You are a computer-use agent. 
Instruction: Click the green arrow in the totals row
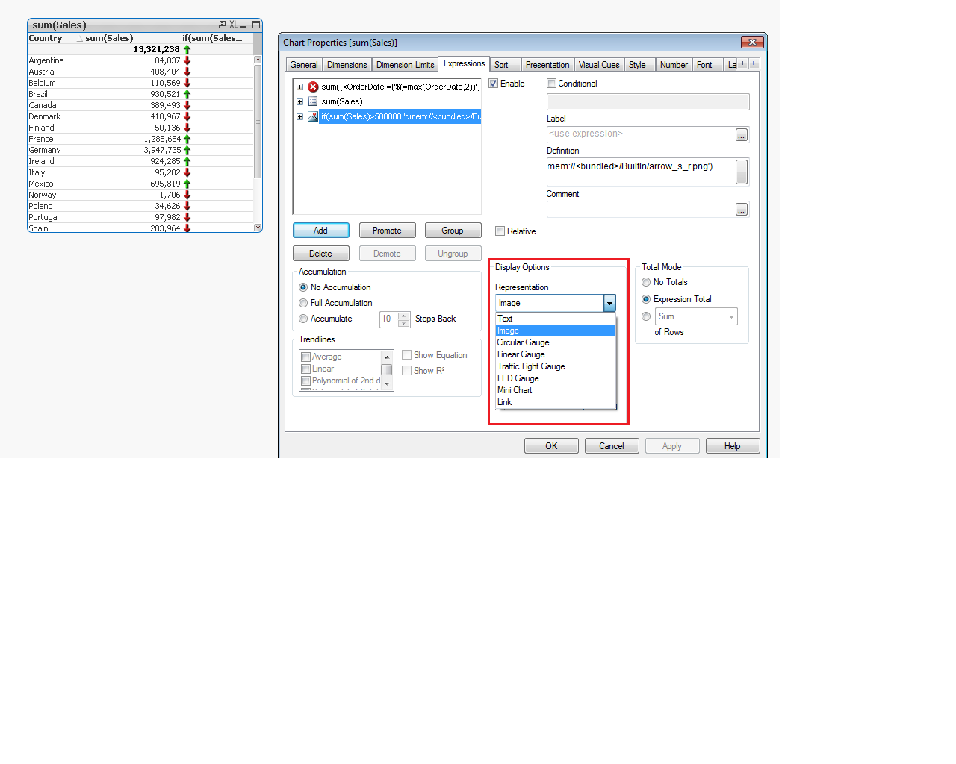187,49
